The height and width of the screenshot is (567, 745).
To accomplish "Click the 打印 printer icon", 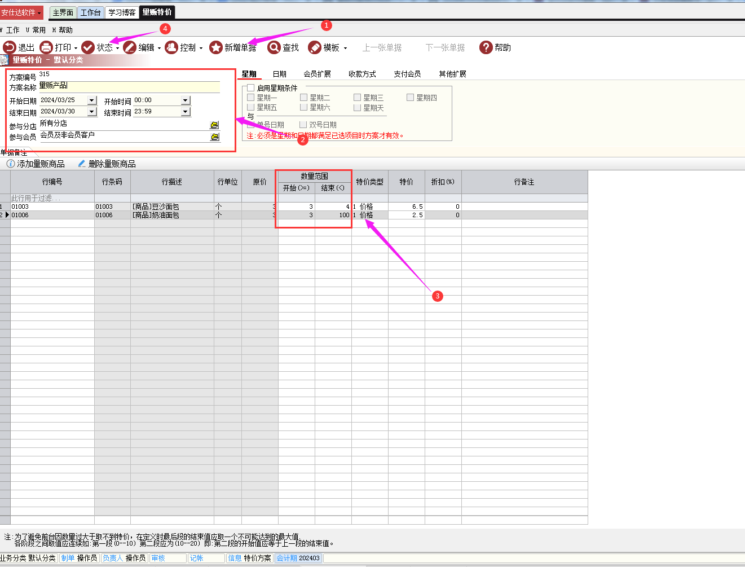I will click(46, 47).
